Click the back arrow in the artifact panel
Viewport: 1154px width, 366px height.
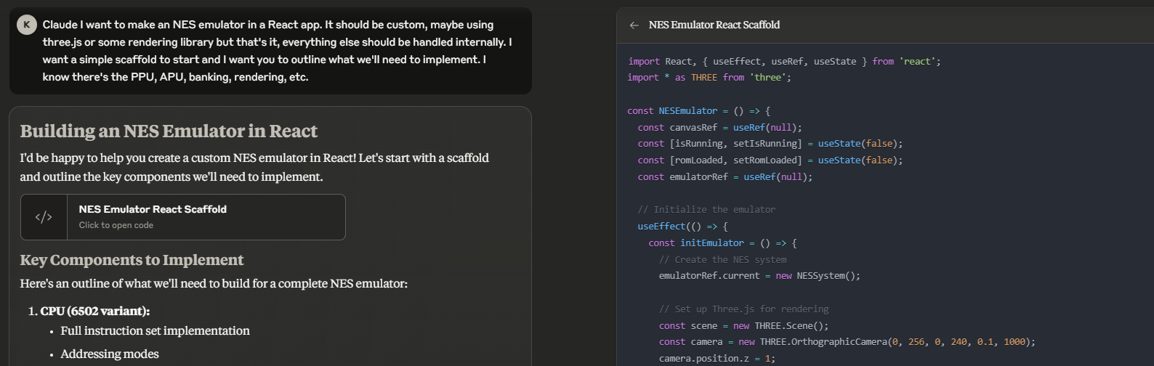[x=634, y=25]
